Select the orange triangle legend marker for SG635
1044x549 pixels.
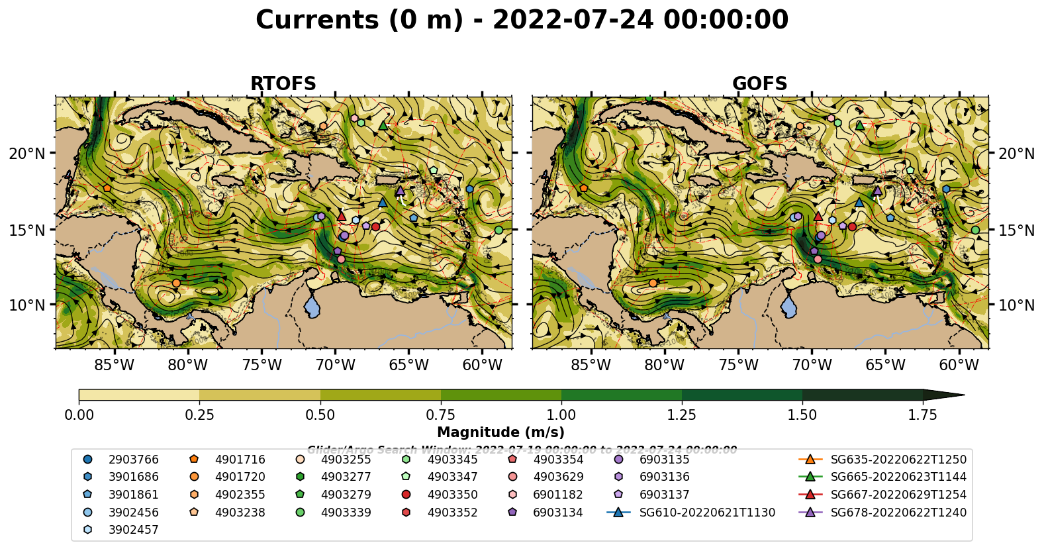[810, 459]
